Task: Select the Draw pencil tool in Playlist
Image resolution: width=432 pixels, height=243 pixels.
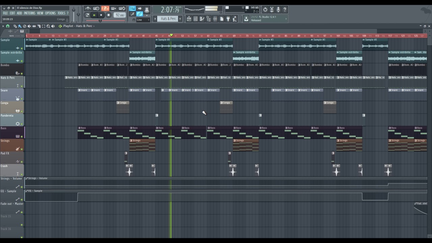Action: tap(15, 26)
